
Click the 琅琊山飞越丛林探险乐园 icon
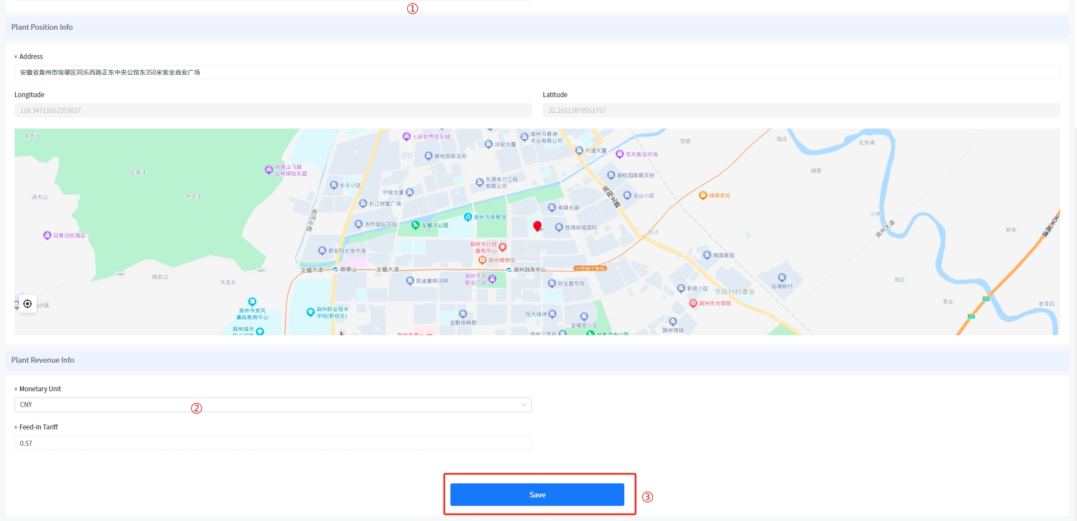coord(269,170)
